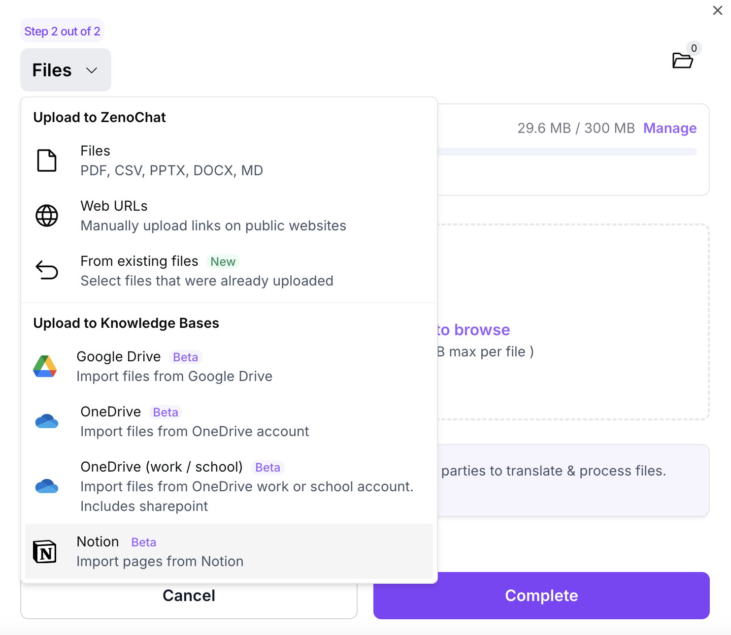Click the 'to browse' link in drop zone
Screen dimensions: 731x635
[x=473, y=330]
